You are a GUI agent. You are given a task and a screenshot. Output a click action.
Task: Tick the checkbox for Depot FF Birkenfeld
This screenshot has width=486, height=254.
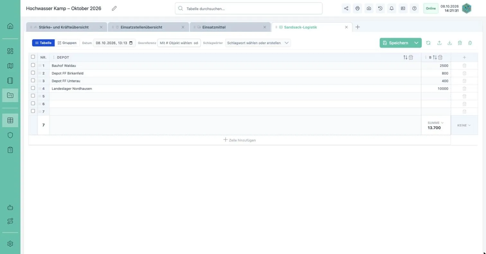(x=33, y=73)
